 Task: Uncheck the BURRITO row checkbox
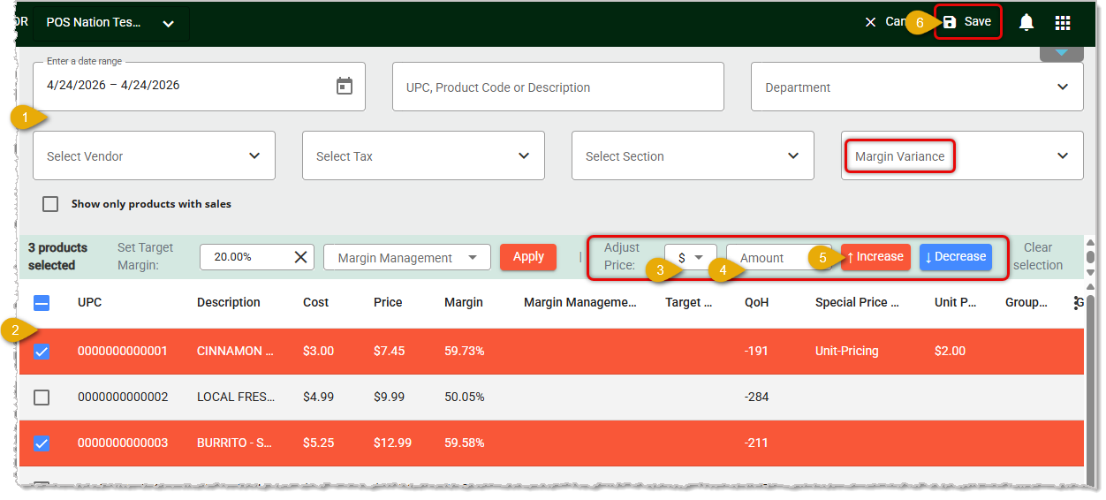click(x=42, y=443)
